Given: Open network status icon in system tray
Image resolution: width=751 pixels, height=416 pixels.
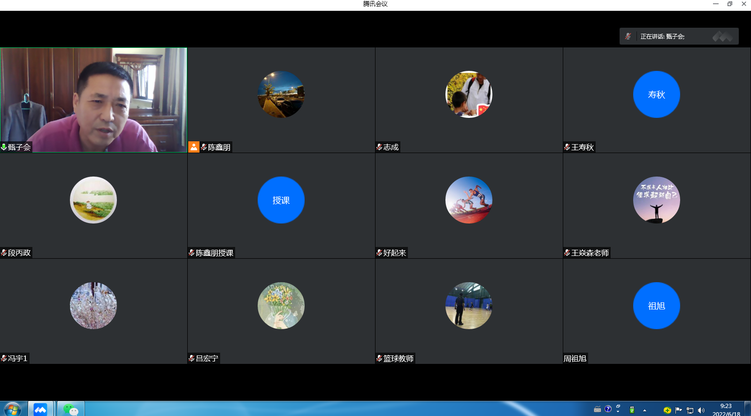Looking at the screenshot, I should click(690, 410).
